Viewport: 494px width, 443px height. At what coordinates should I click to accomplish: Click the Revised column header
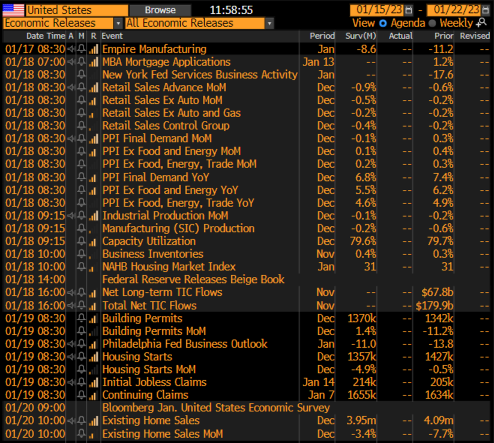[x=475, y=36]
